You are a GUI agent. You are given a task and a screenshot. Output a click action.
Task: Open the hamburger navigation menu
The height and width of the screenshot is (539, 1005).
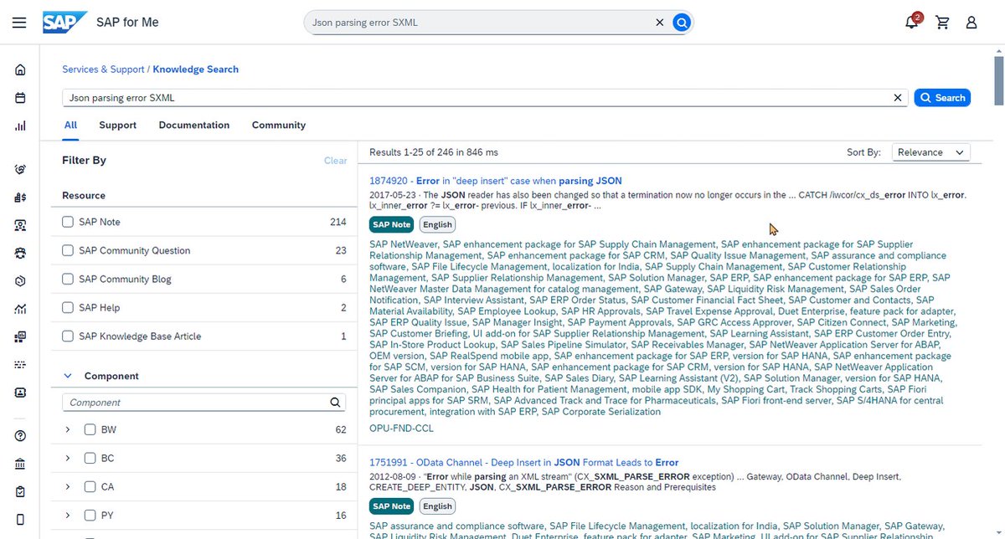[x=19, y=23]
